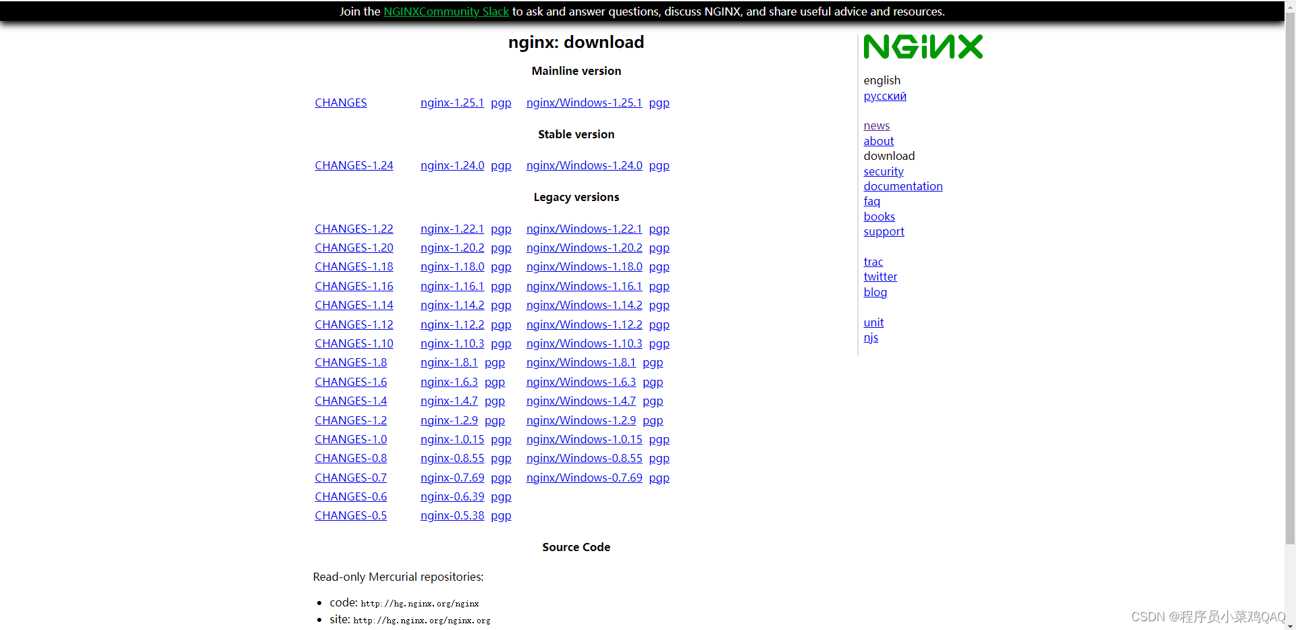
Task: Download nginx-1.22.1
Action: tap(452, 229)
